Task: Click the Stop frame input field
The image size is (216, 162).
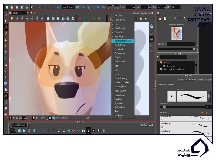Action: coord(160,7)
